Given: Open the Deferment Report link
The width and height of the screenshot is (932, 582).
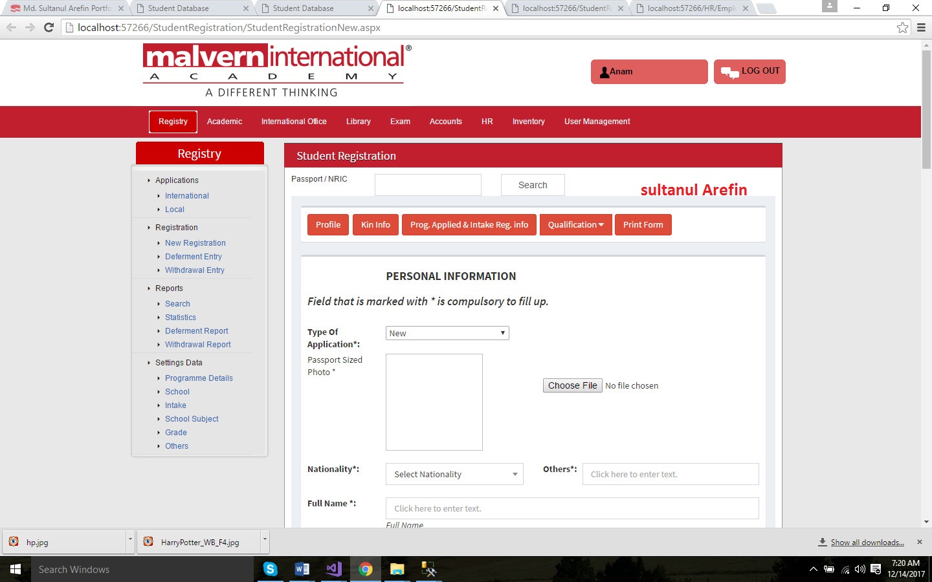Looking at the screenshot, I should pos(196,331).
